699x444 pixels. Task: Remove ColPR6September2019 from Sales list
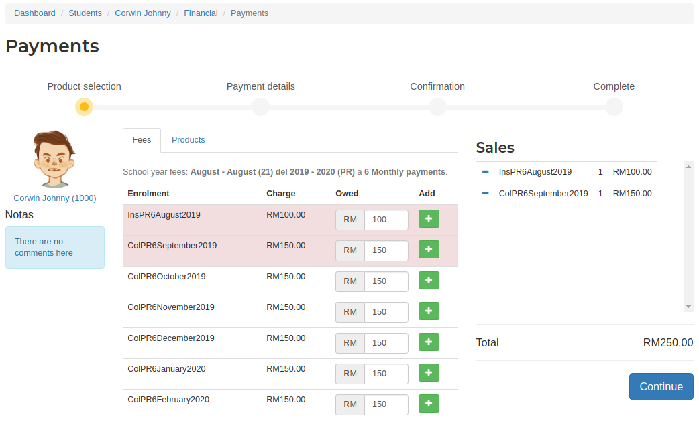[485, 194]
